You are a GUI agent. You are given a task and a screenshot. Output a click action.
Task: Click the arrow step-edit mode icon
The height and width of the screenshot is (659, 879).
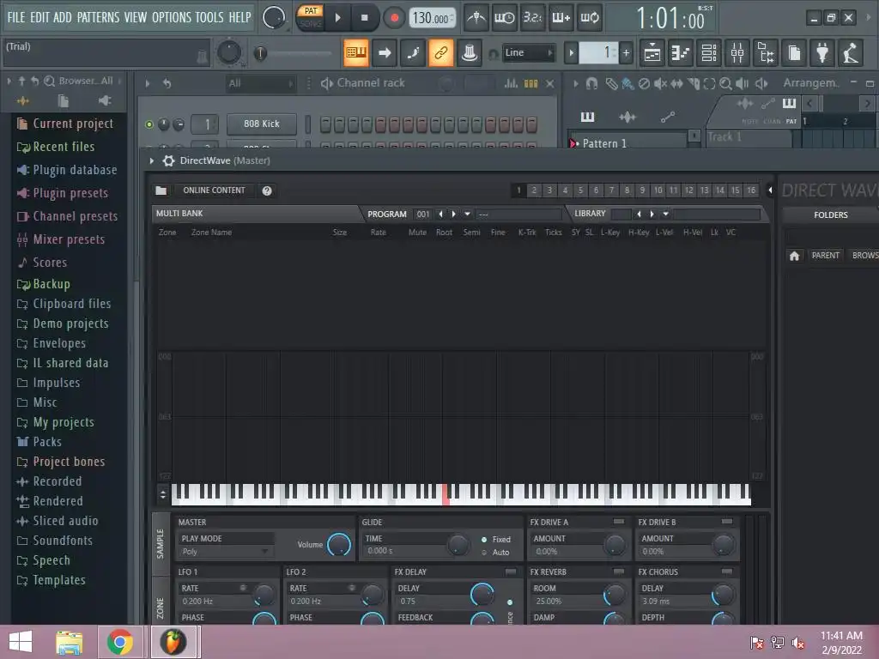(x=385, y=53)
